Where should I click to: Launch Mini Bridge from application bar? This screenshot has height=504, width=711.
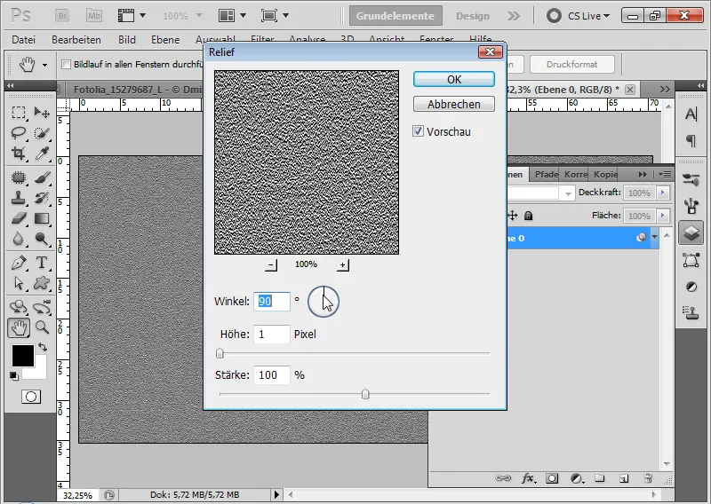94,16
